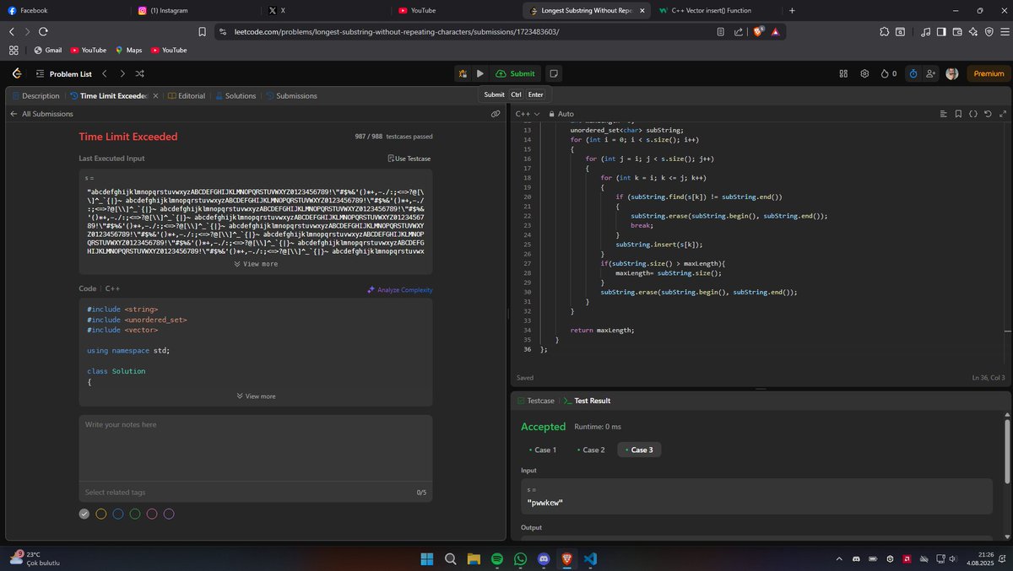Open Problem List panel
The height and width of the screenshot is (571, 1013).
63,73
